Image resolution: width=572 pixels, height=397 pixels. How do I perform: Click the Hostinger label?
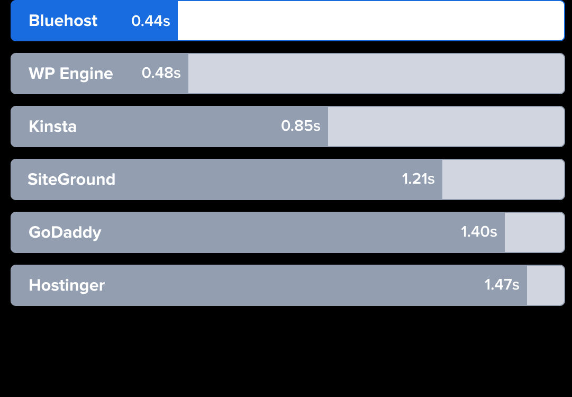click(x=67, y=285)
